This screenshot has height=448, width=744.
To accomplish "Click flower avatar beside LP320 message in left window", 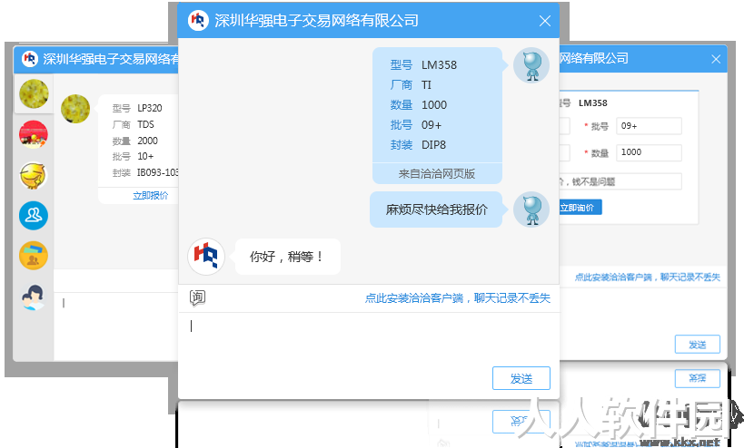I will click(75, 109).
